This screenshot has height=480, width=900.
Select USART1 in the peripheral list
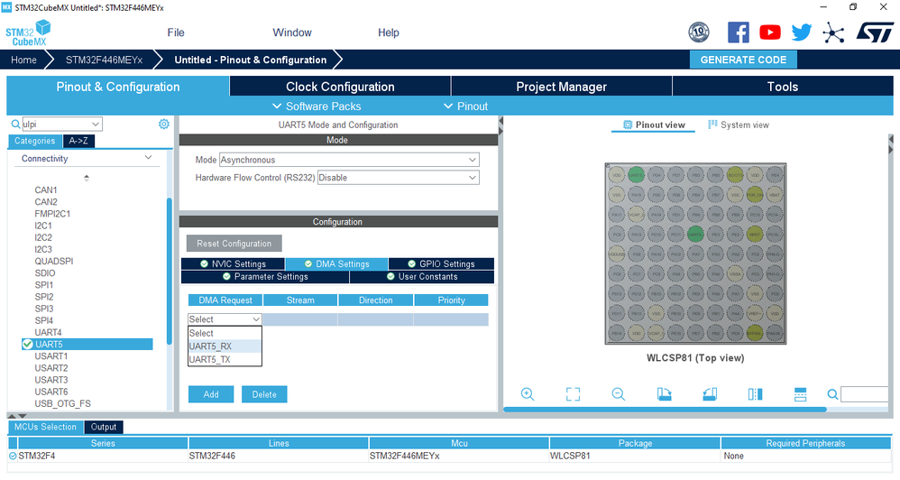click(51, 356)
